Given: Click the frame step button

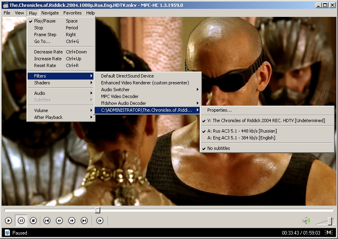Looking at the screenshot, I should (x=100, y=221).
